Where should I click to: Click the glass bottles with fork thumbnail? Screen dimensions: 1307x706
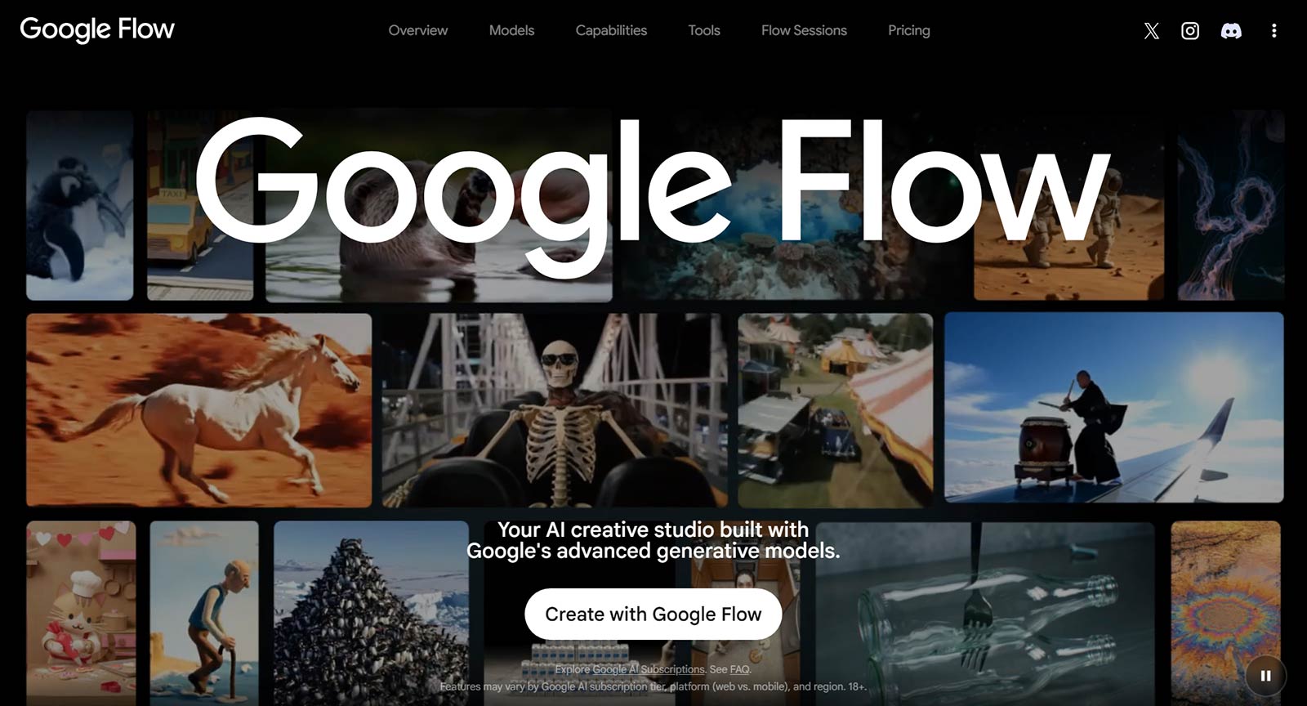click(x=985, y=613)
